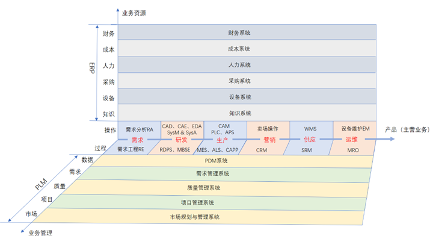
Task: Click the 设备系统 bar
Action: pos(247,97)
